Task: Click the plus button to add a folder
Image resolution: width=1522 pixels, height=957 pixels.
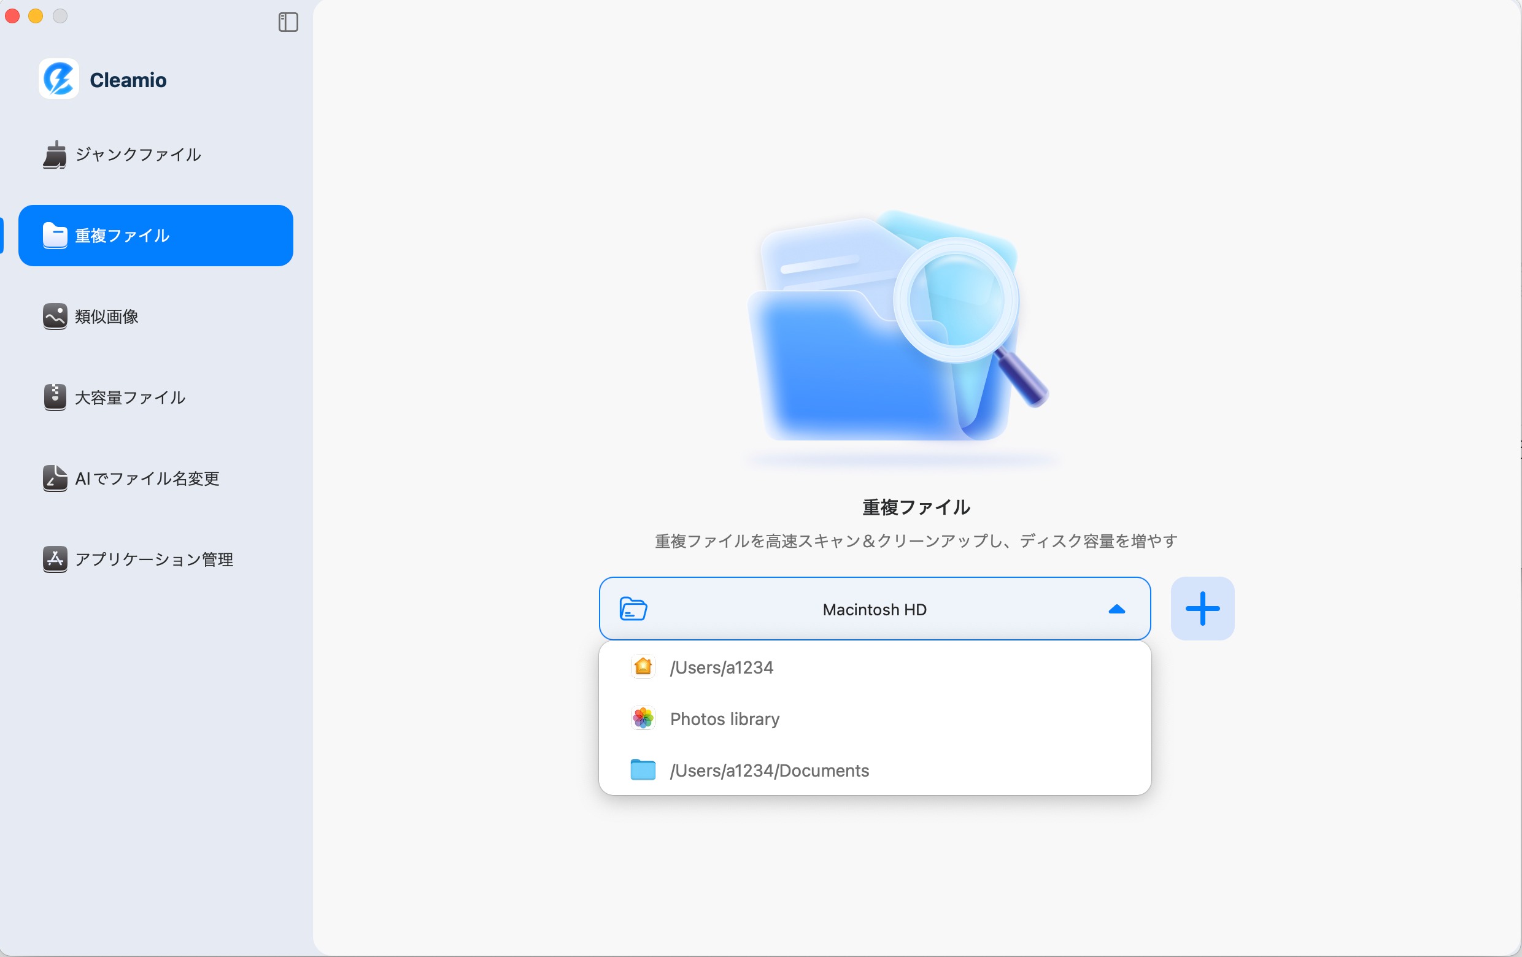Action: pyautogui.click(x=1202, y=609)
